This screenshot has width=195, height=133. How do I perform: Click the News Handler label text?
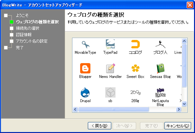110,77
